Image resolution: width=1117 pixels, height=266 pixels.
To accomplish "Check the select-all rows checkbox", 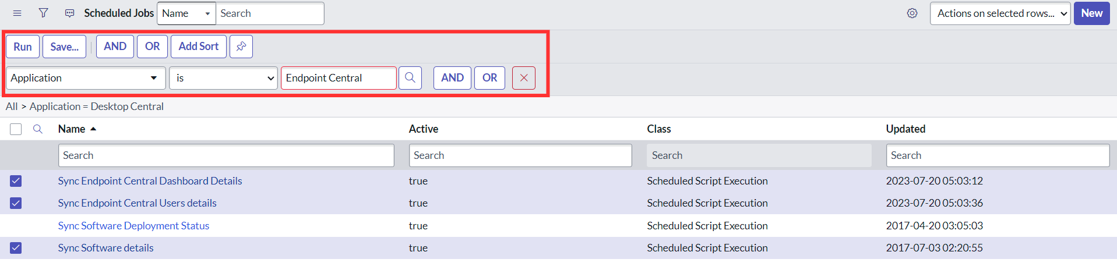I will pos(16,129).
